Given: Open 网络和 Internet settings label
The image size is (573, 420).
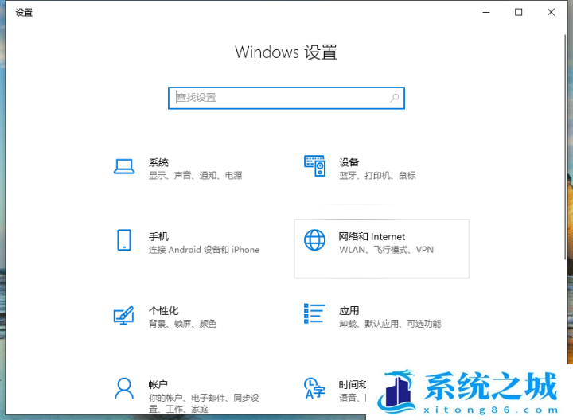Looking at the screenshot, I should point(372,236).
